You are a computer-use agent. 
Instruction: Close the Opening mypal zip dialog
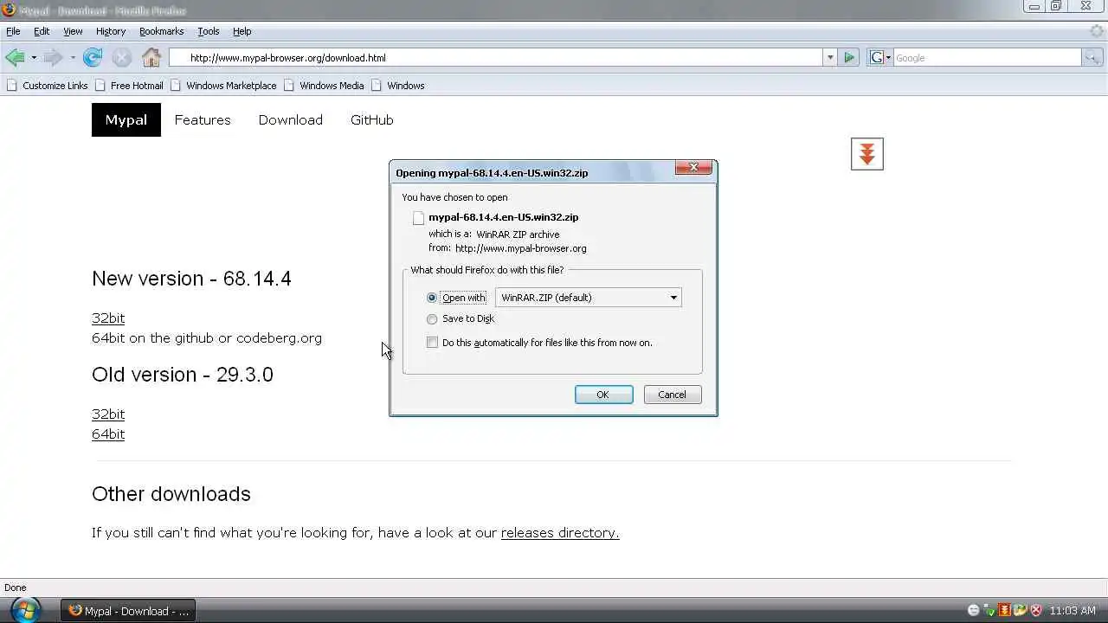(692, 168)
